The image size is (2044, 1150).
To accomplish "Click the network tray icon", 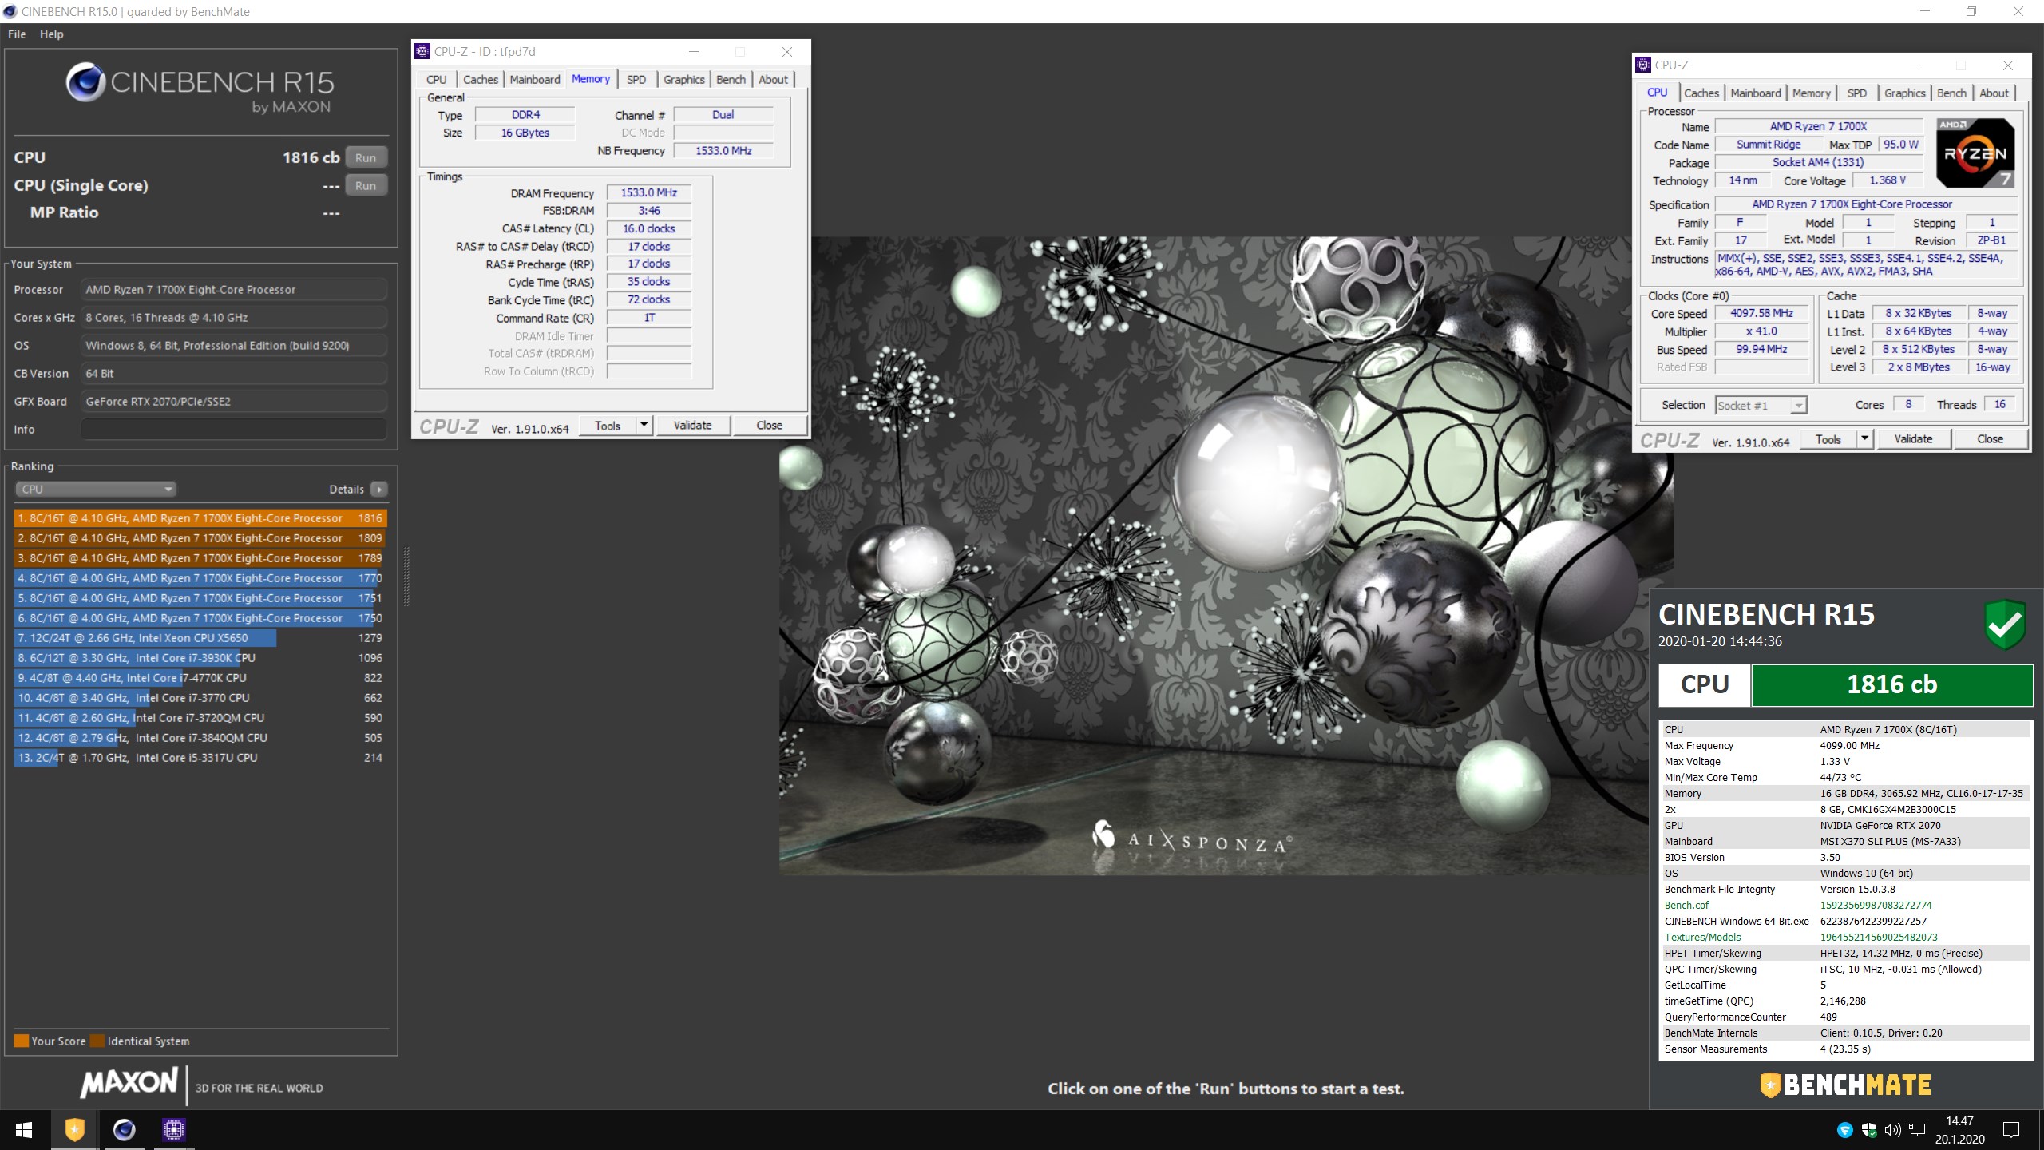I will (1917, 1130).
